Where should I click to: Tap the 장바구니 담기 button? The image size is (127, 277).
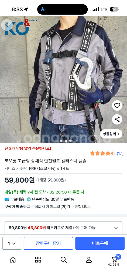pos(48,243)
